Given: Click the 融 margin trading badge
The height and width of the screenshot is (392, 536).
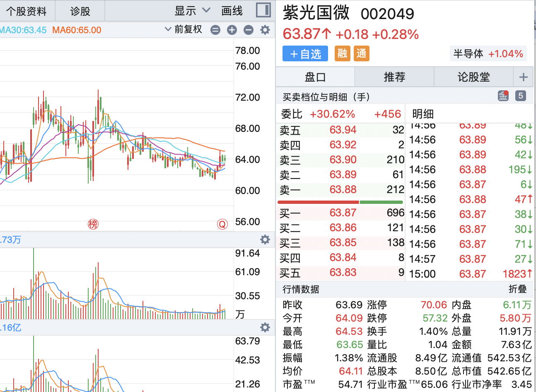Looking at the screenshot, I should click(x=342, y=53).
